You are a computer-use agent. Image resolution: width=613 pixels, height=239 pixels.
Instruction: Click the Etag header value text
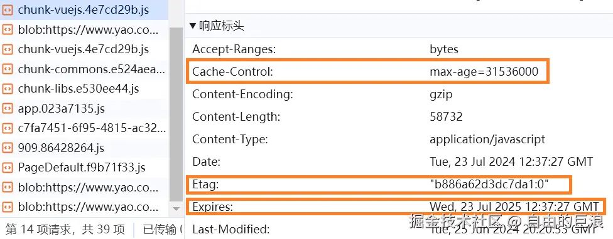pos(489,185)
